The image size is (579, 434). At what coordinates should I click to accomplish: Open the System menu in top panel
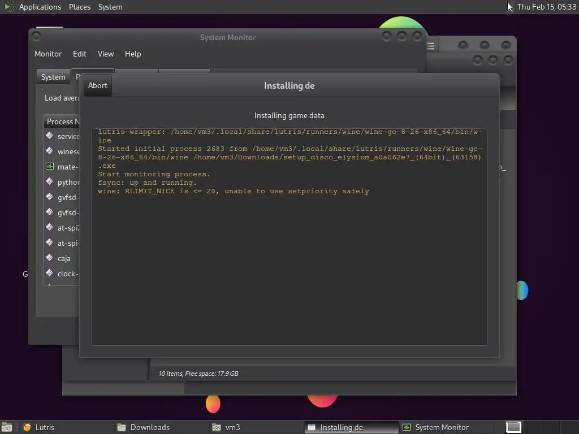pyautogui.click(x=110, y=7)
